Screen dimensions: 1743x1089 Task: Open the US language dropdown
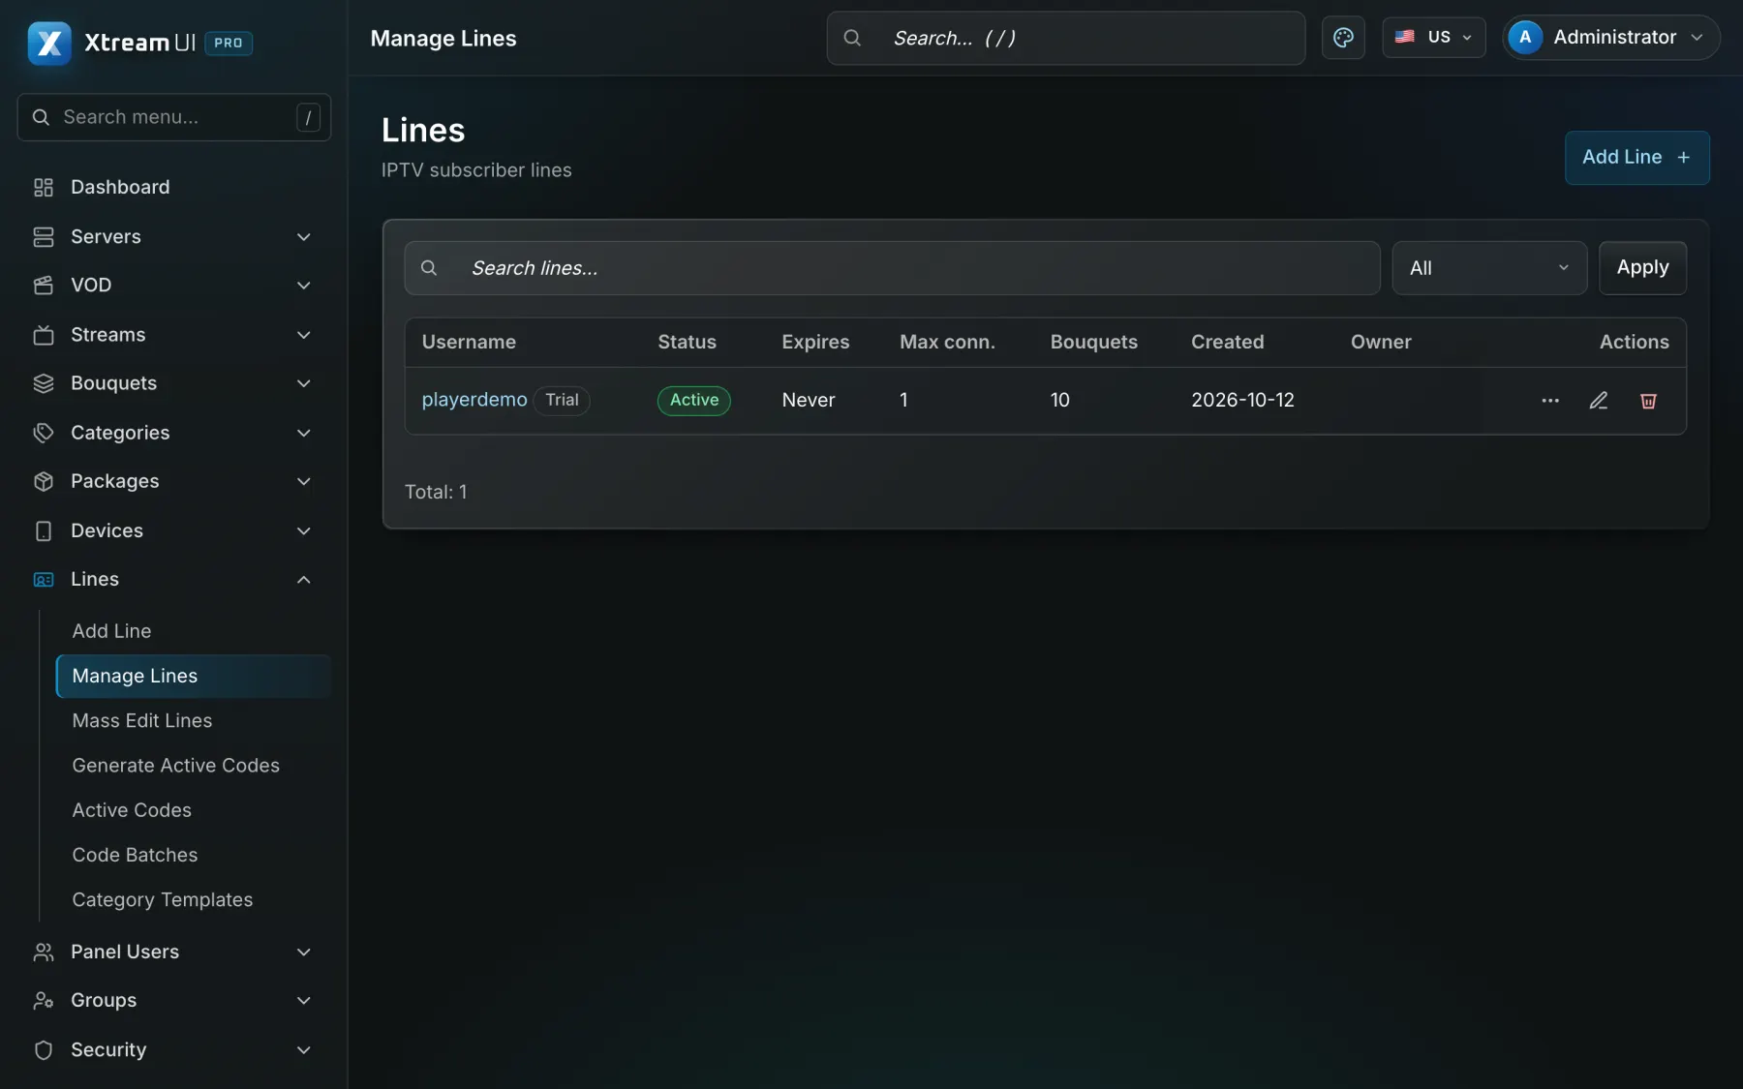click(1434, 38)
